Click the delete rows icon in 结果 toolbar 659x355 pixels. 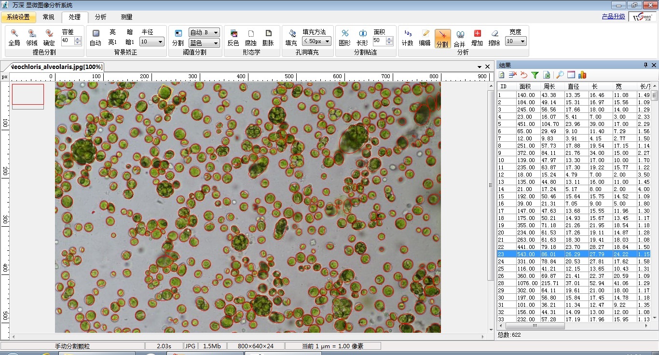pyautogui.click(x=513, y=75)
